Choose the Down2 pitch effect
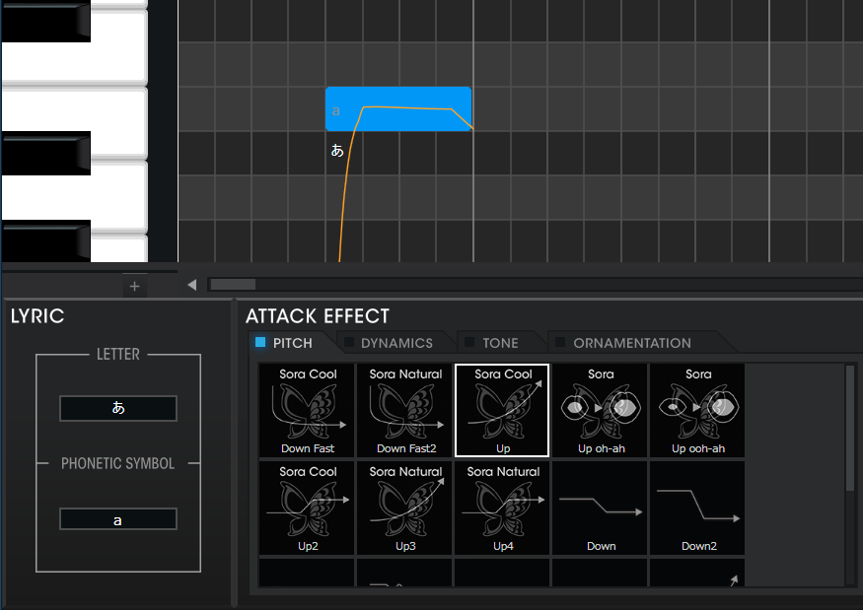The height and width of the screenshot is (610, 863). pos(697,508)
